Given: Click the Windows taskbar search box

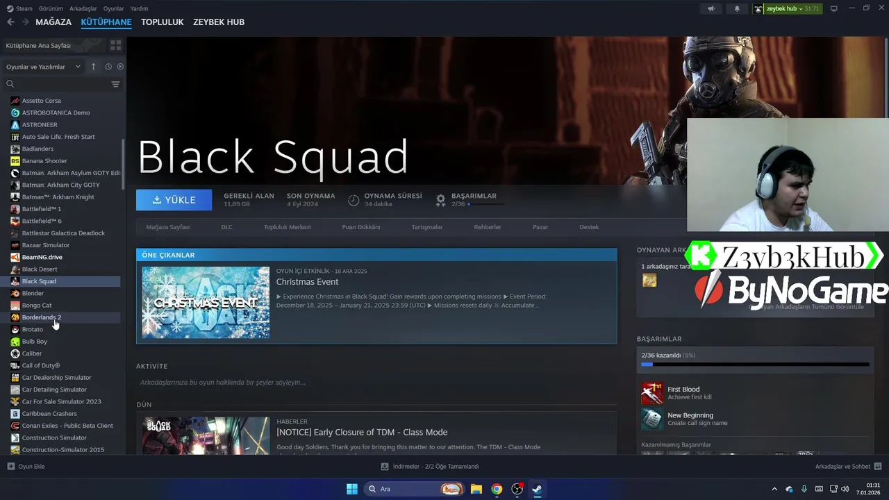Looking at the screenshot, I should click(x=414, y=489).
